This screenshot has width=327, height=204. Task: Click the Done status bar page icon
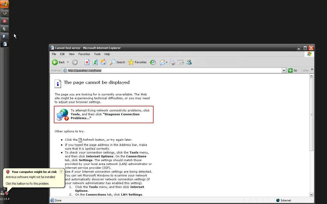(x=52, y=200)
